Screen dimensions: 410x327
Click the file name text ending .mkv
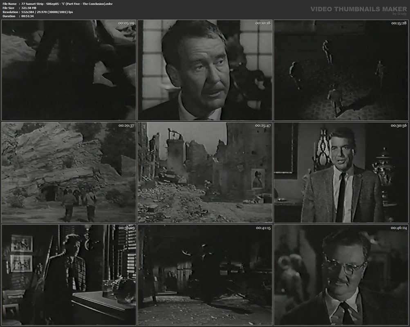pyautogui.click(x=67, y=4)
